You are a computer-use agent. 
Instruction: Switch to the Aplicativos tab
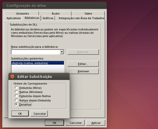point(14,18)
